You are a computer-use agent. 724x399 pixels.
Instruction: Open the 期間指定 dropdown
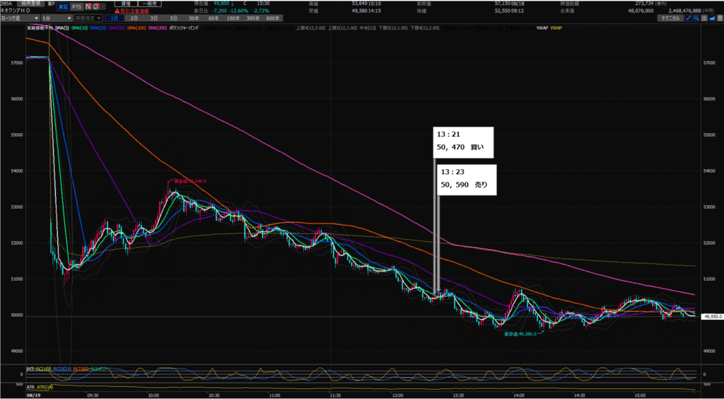tap(88, 18)
